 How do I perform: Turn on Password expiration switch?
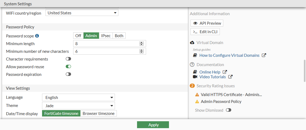[68, 75]
